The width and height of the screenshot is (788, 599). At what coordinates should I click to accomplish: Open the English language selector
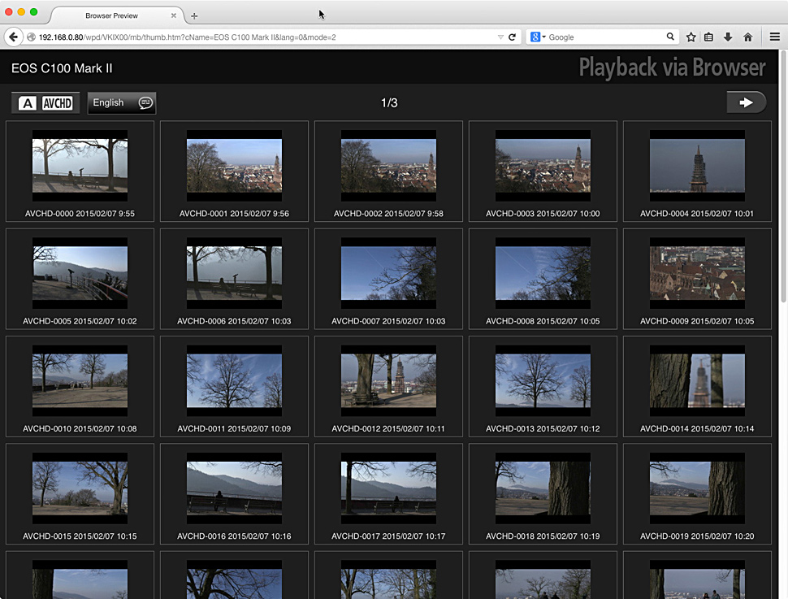(121, 103)
